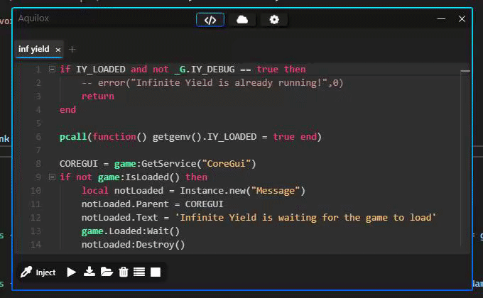Close the 'inf yield' tab
Viewport: 483px width, 298px height.
[58, 50]
